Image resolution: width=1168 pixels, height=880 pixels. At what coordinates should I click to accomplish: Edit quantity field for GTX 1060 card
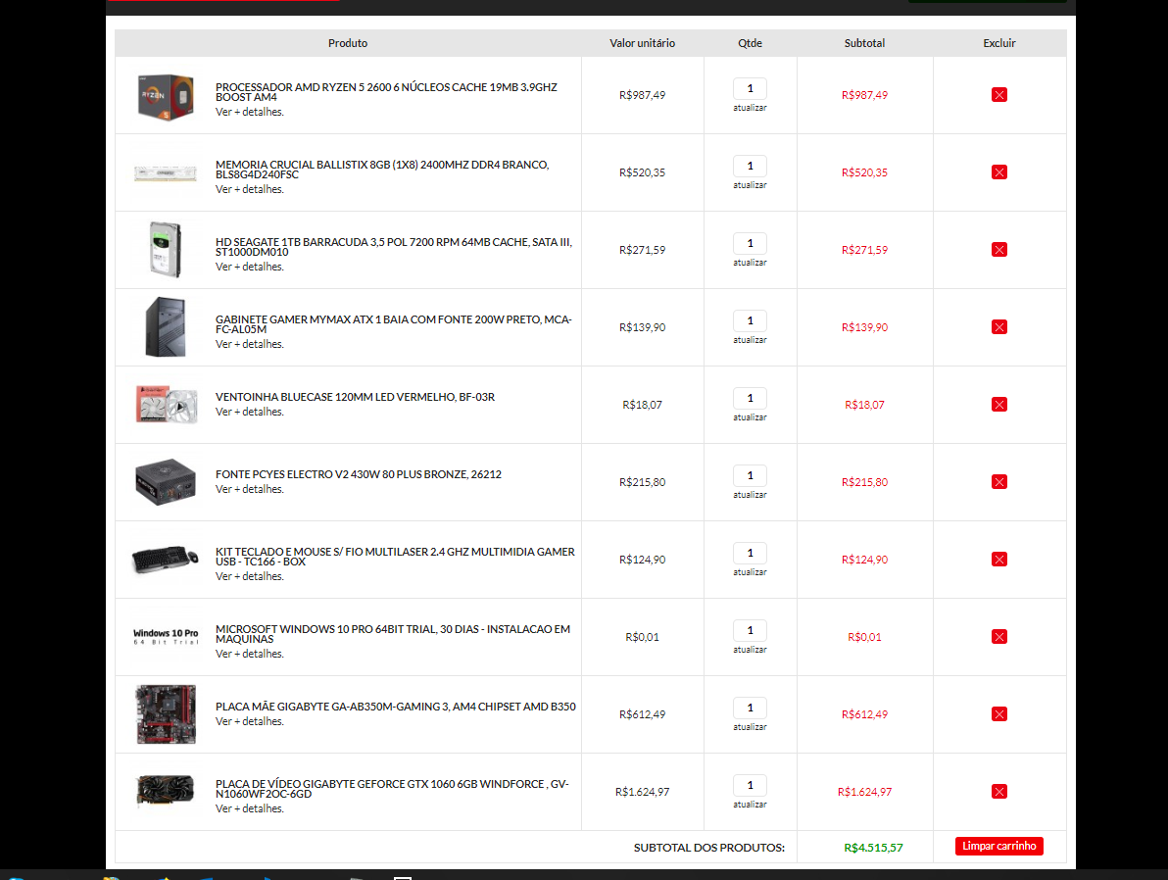coord(751,785)
